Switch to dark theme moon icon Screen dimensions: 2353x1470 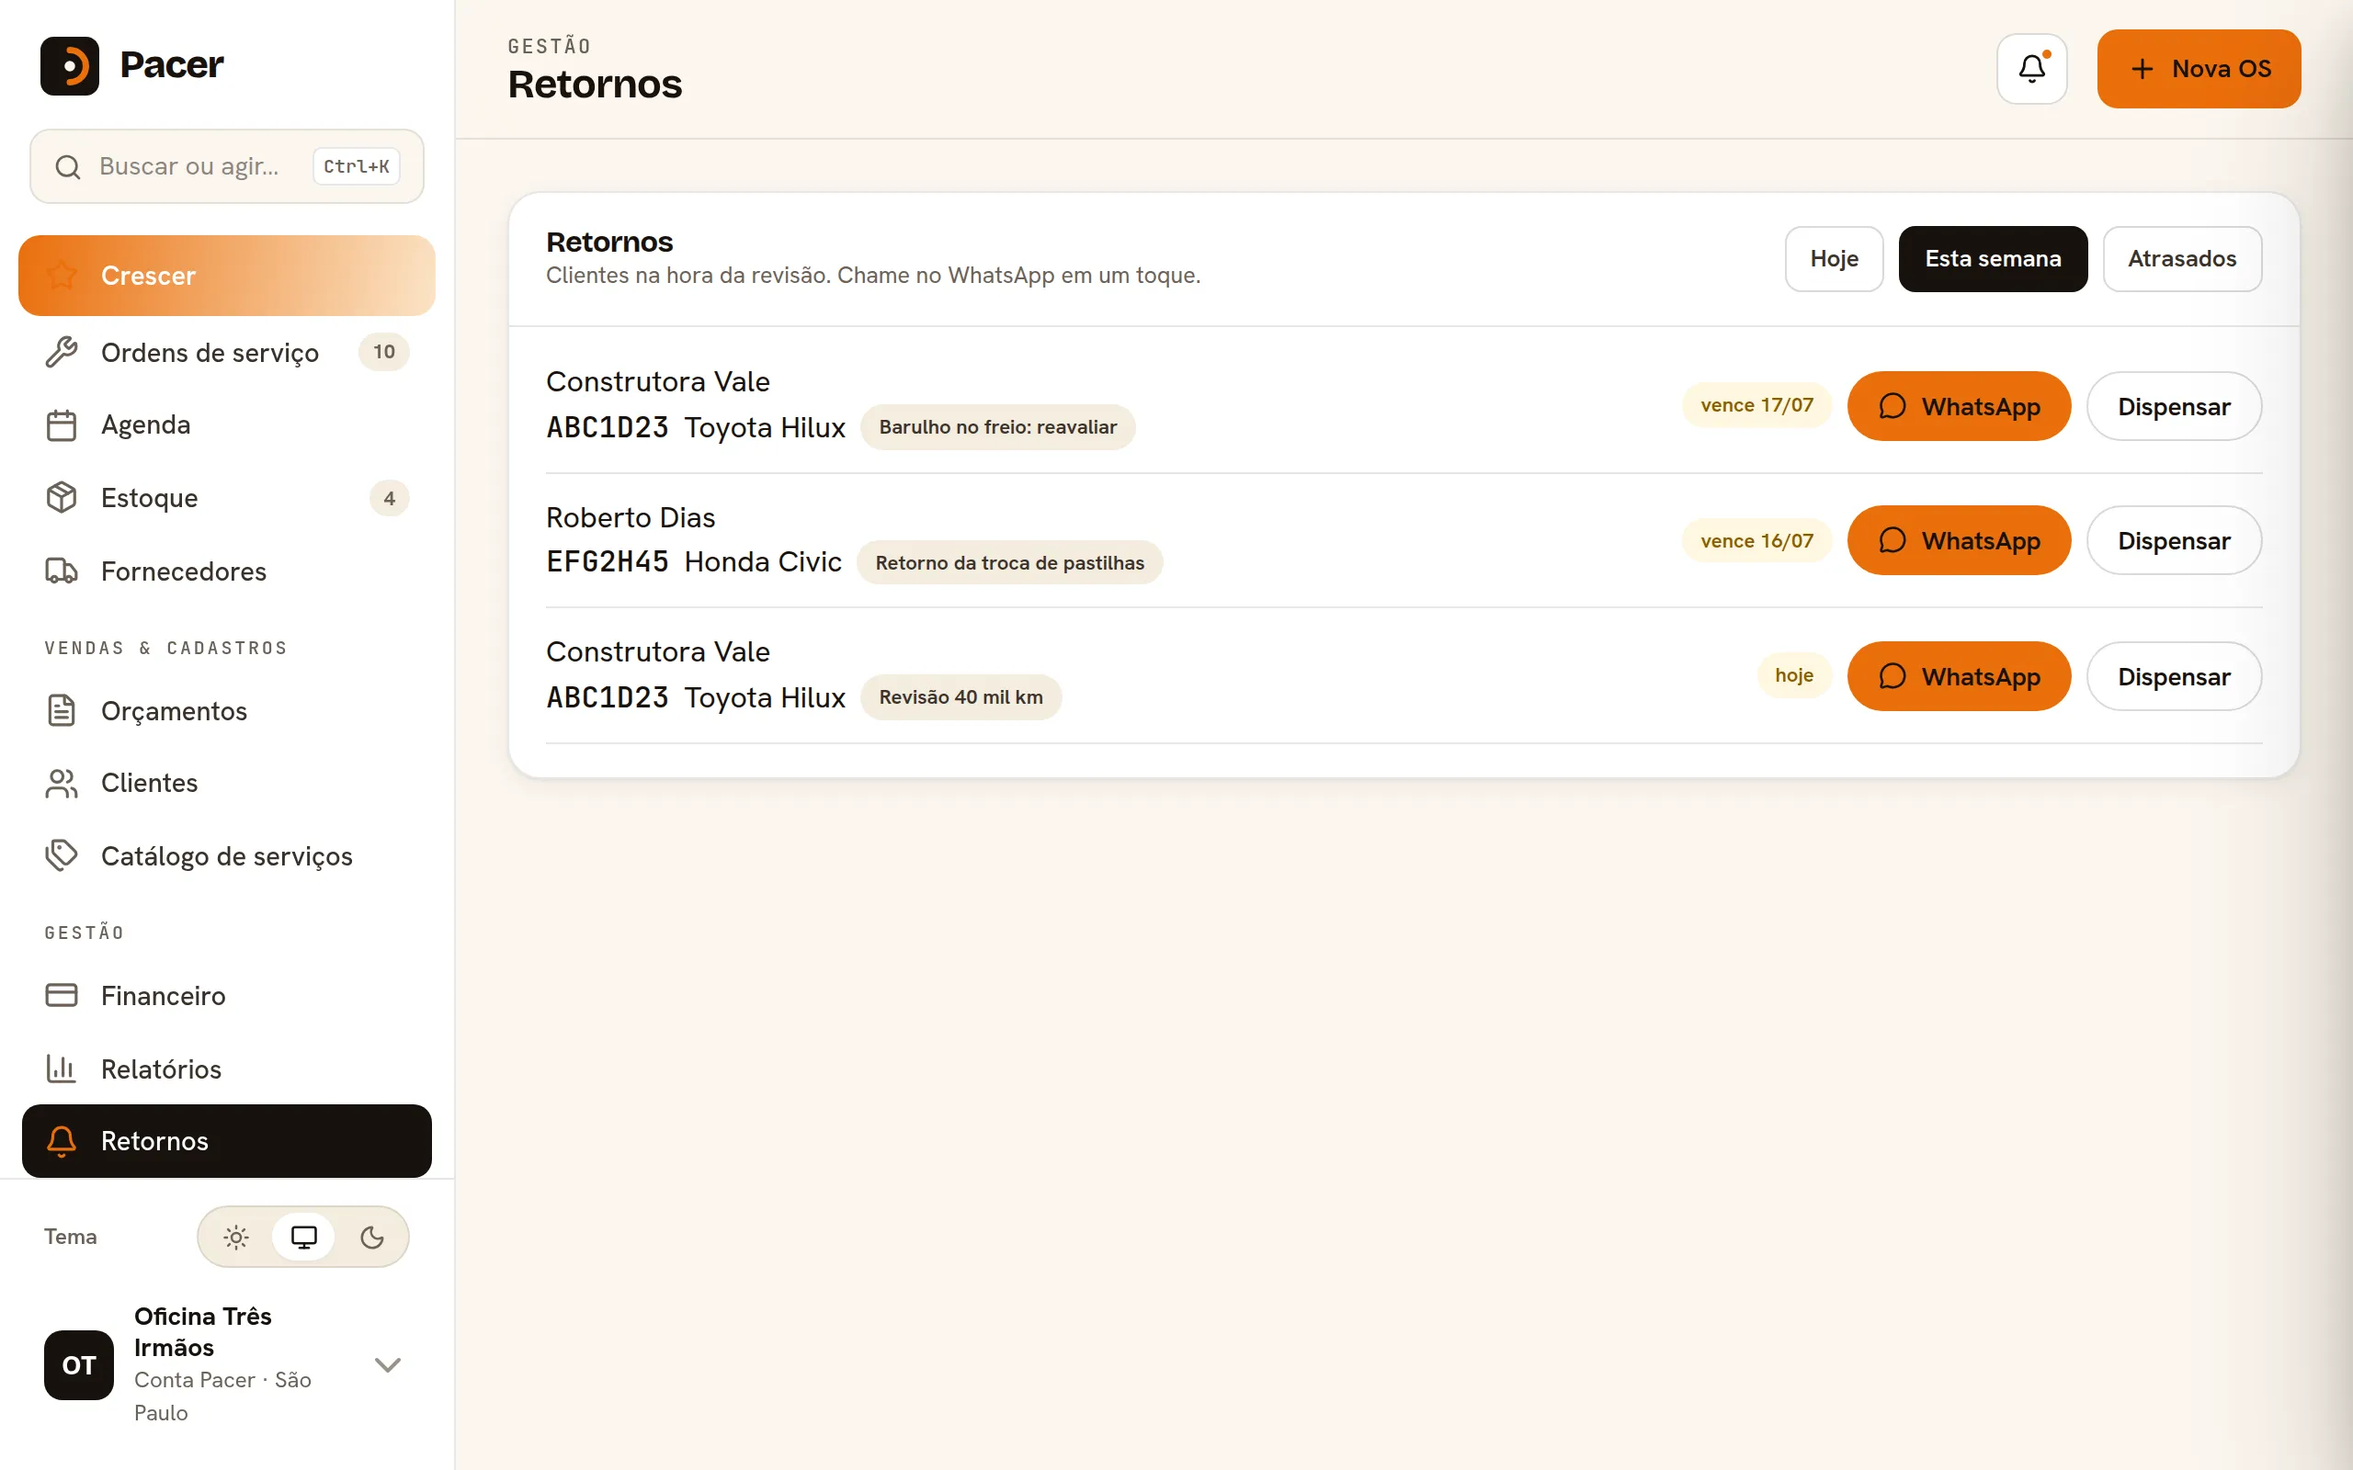click(x=372, y=1237)
